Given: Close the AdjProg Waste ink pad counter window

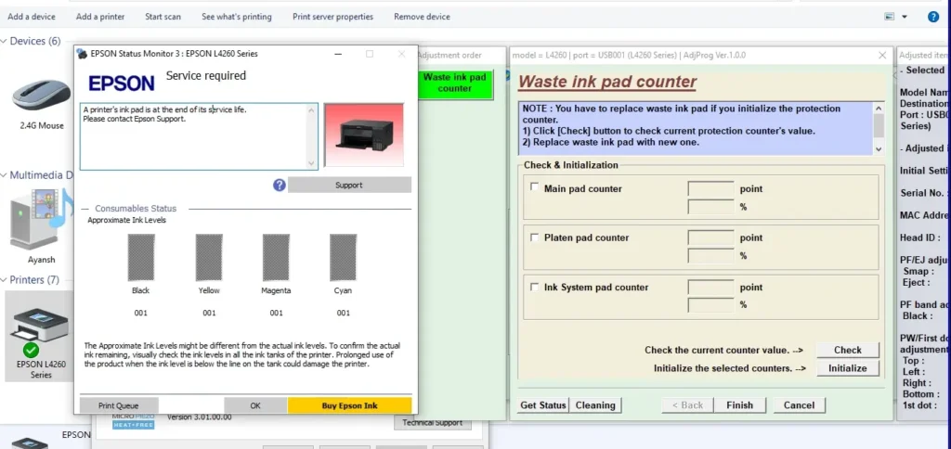Looking at the screenshot, I should [882, 55].
